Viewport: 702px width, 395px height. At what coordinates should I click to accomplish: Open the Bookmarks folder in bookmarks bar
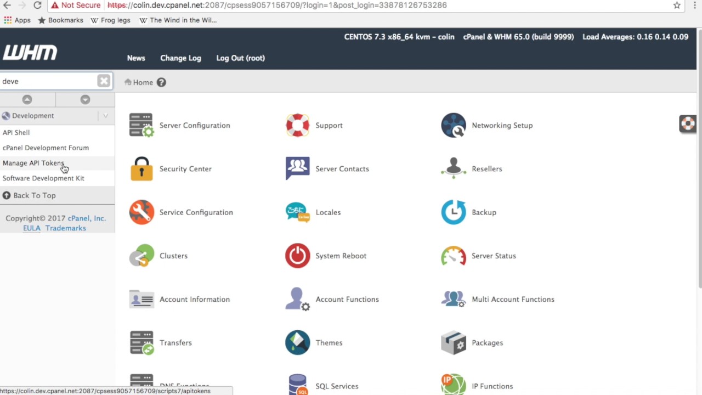point(60,20)
